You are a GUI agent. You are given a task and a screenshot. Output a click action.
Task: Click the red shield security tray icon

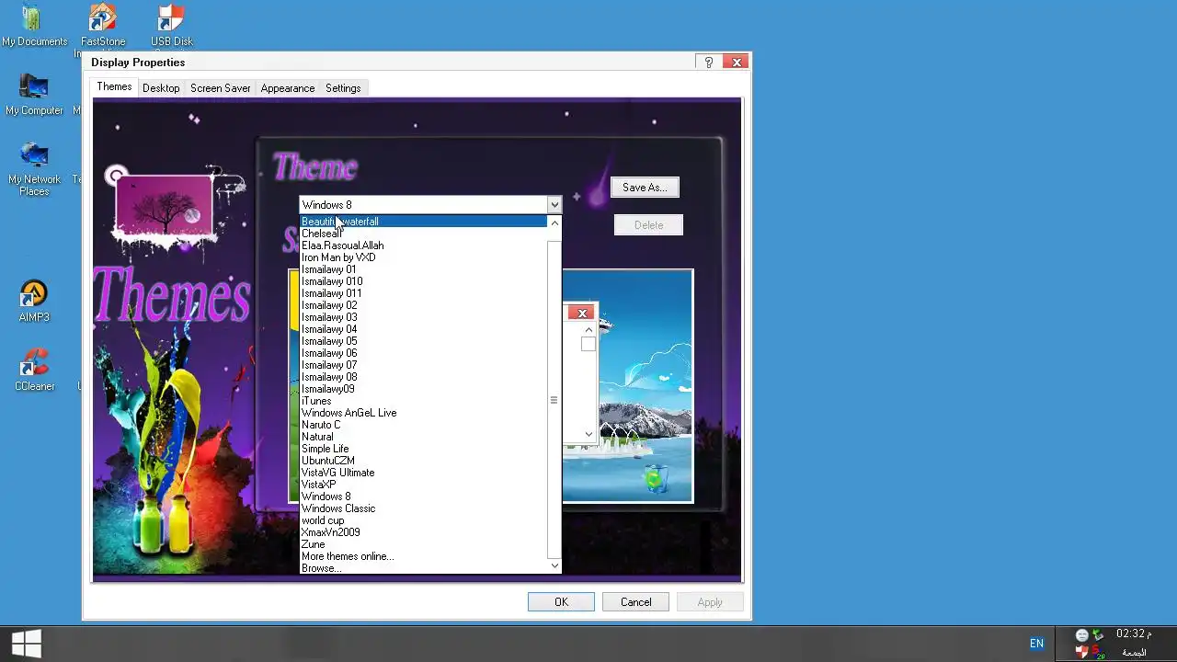(x=1082, y=652)
